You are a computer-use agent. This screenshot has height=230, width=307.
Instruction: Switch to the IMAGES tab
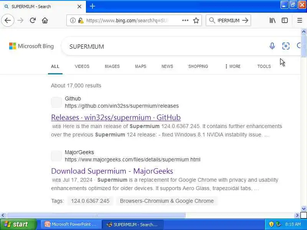coord(112,66)
